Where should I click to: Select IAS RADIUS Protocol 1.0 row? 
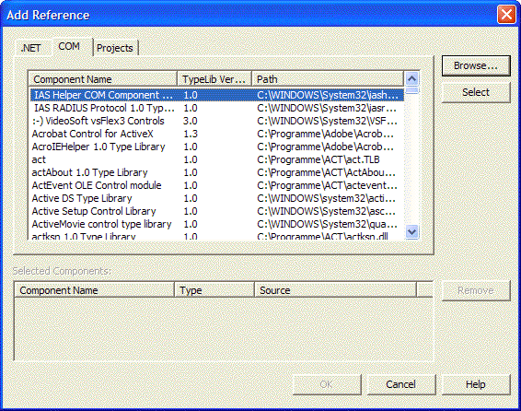coord(217,108)
